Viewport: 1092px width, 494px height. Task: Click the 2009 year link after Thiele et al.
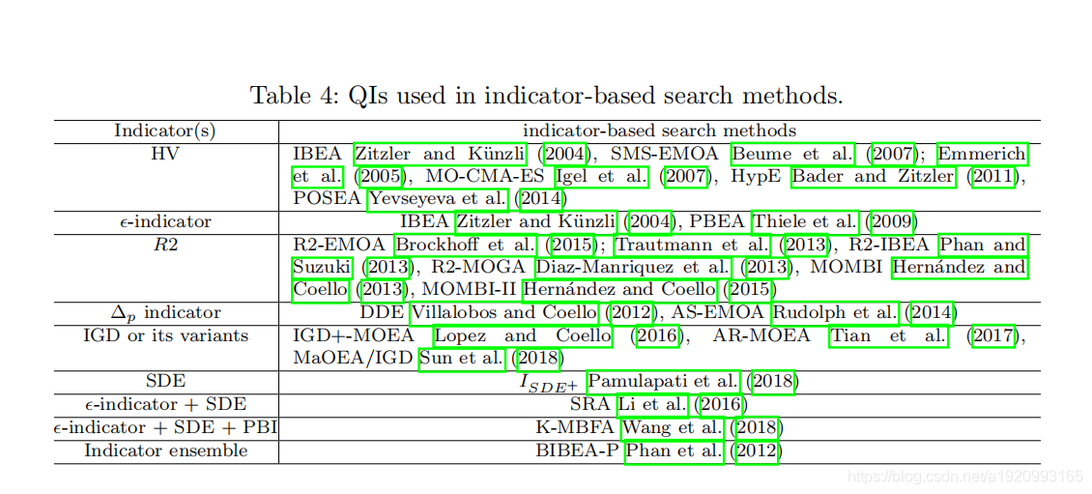(890, 221)
